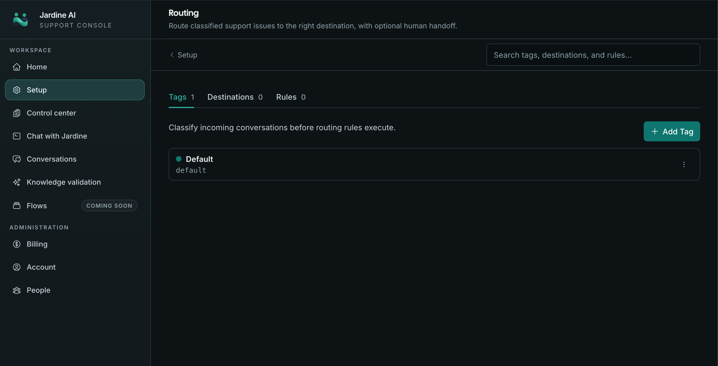The image size is (718, 366).
Task: Go back using the Setup chevron
Action: (x=172, y=55)
